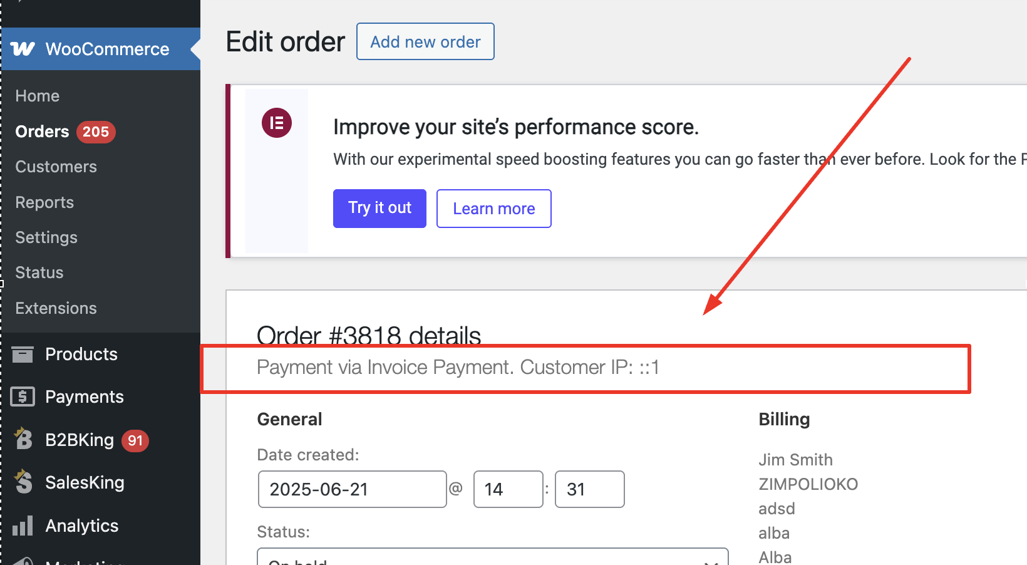
Task: Click the Billing section heading
Action: [784, 419]
